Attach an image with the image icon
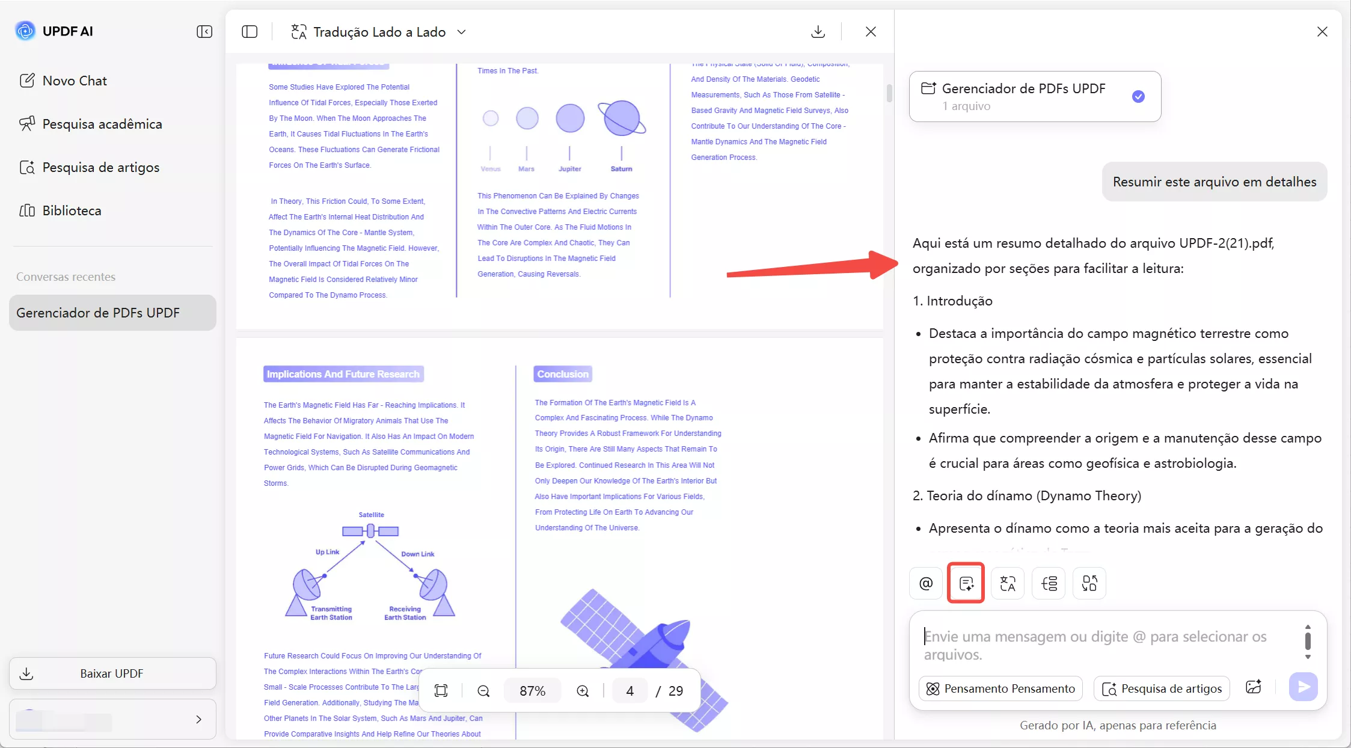 pos(1254,687)
